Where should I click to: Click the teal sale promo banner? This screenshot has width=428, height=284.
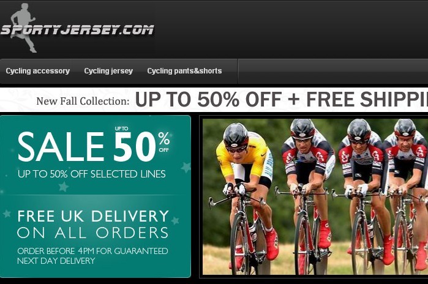(x=96, y=196)
